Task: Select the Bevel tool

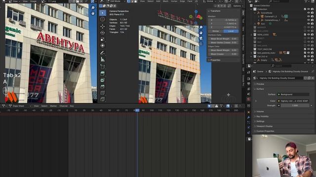Action: [x=103, y=87]
